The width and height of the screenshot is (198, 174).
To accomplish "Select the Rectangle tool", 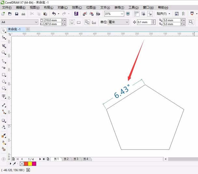I will pos(4,75).
